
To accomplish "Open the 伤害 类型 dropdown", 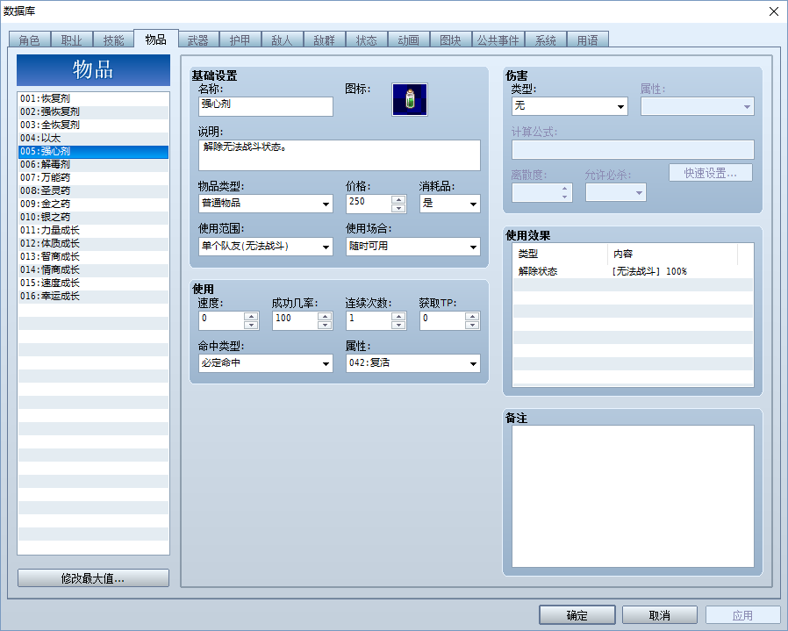I will 570,106.
